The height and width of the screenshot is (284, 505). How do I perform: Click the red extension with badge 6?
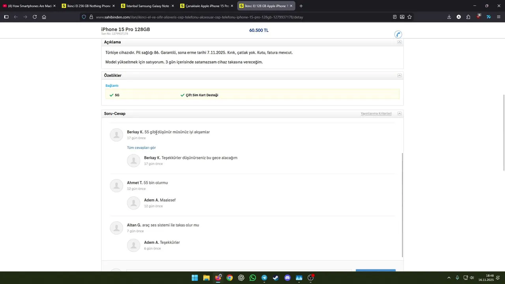click(479, 17)
